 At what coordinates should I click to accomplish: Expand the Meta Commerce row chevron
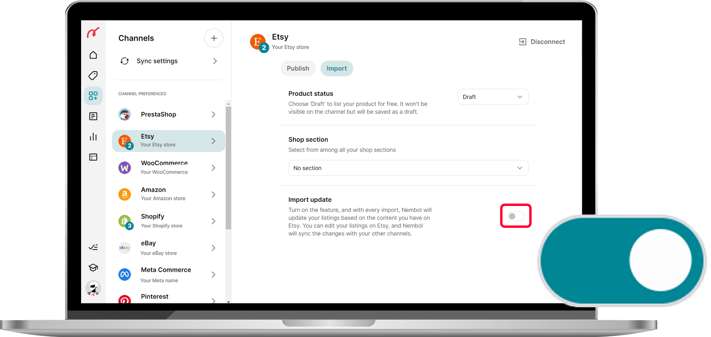coord(213,274)
